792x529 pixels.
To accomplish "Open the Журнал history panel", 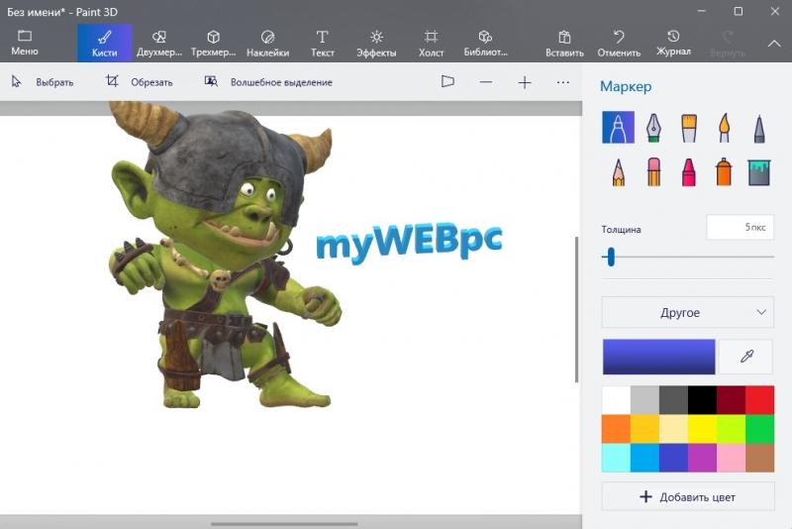I will click(x=673, y=43).
